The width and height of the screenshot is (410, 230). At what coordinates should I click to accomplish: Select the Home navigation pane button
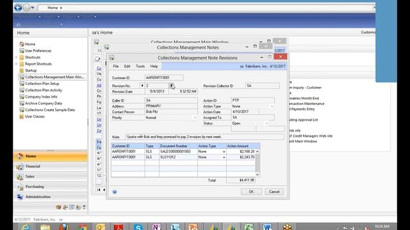51,156
